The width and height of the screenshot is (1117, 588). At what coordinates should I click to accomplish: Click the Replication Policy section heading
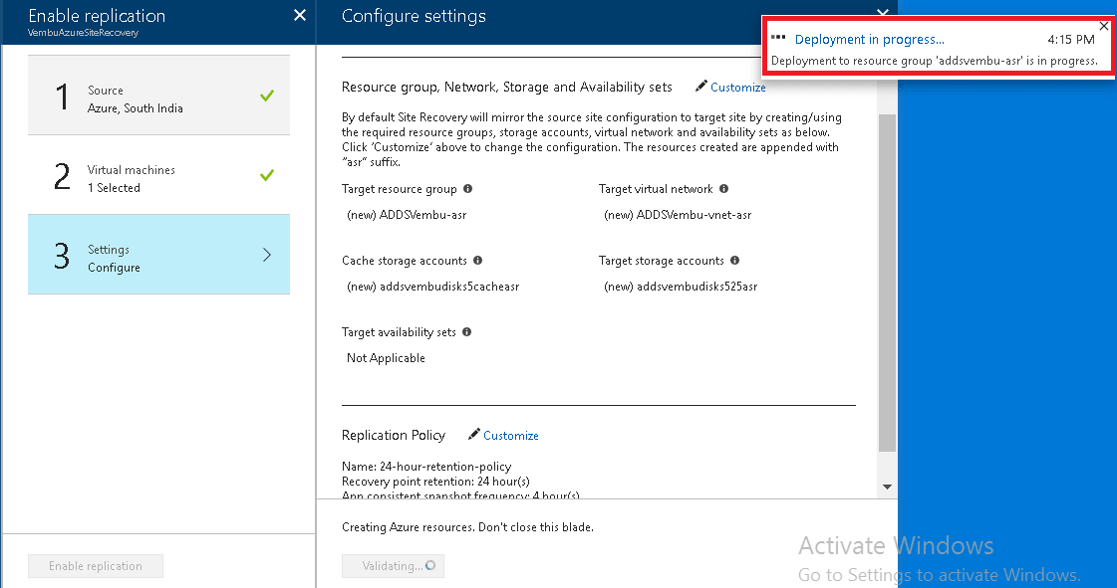(394, 435)
